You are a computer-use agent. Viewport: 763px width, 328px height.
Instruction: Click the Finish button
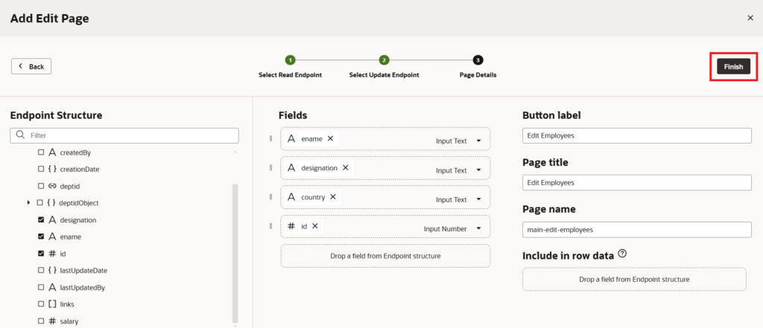point(733,67)
